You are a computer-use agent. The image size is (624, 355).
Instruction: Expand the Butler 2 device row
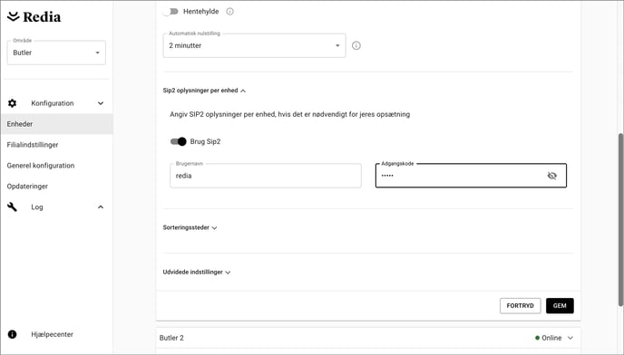pyautogui.click(x=570, y=338)
